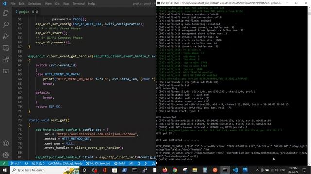Click the 'esp_wifi_connect();' code line
Screen dimensions: 311x174
[x=53, y=43]
